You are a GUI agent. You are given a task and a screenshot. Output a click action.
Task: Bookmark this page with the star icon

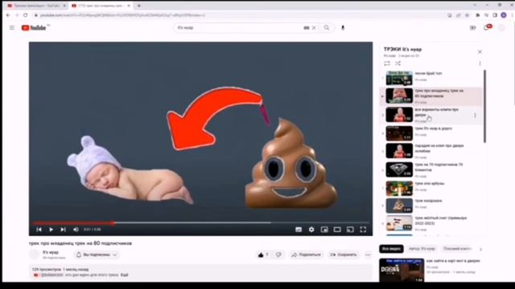click(467, 15)
